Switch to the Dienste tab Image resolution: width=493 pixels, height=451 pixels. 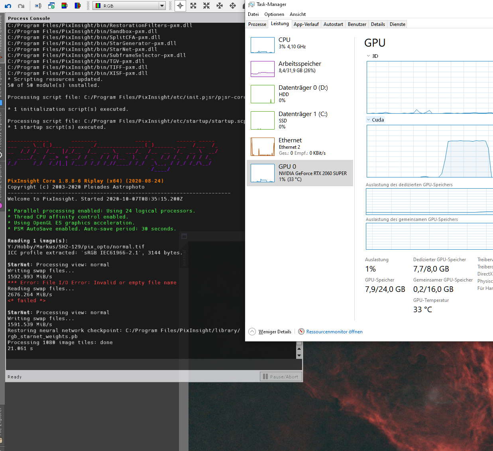pyautogui.click(x=397, y=24)
